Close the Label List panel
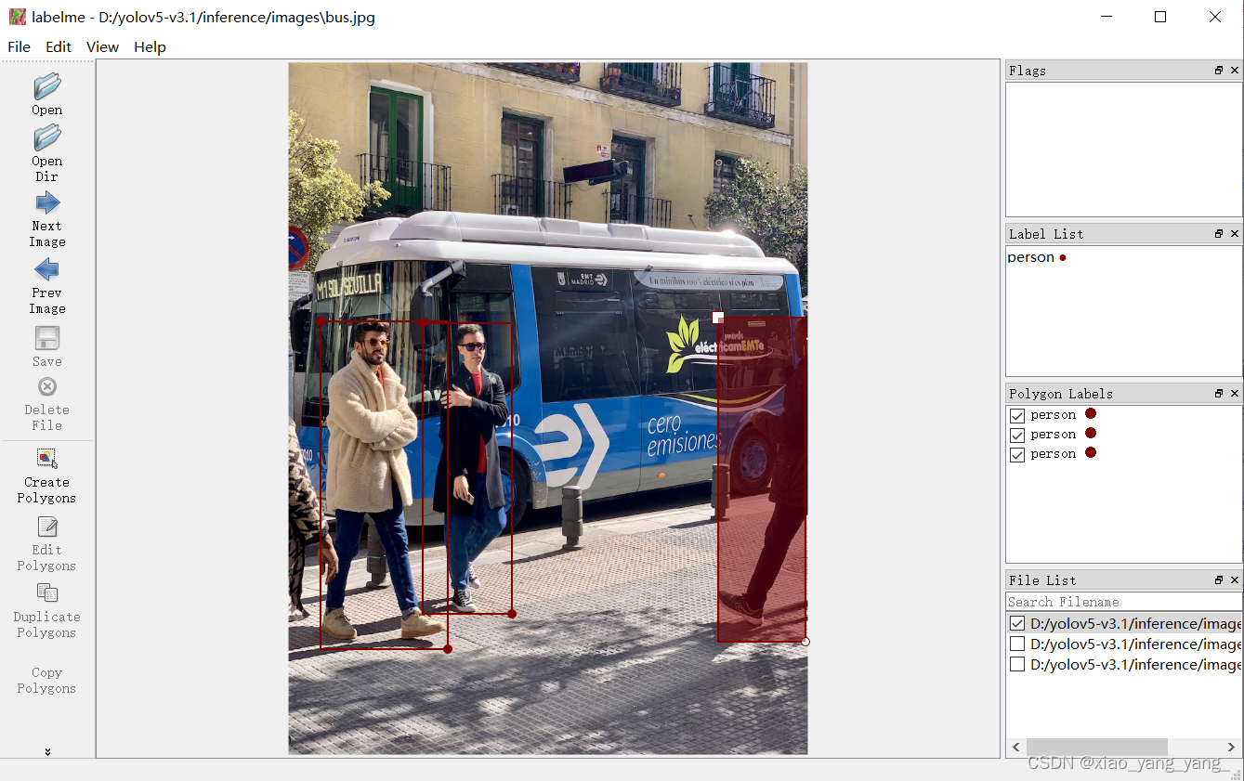The width and height of the screenshot is (1244, 781). 1235,234
